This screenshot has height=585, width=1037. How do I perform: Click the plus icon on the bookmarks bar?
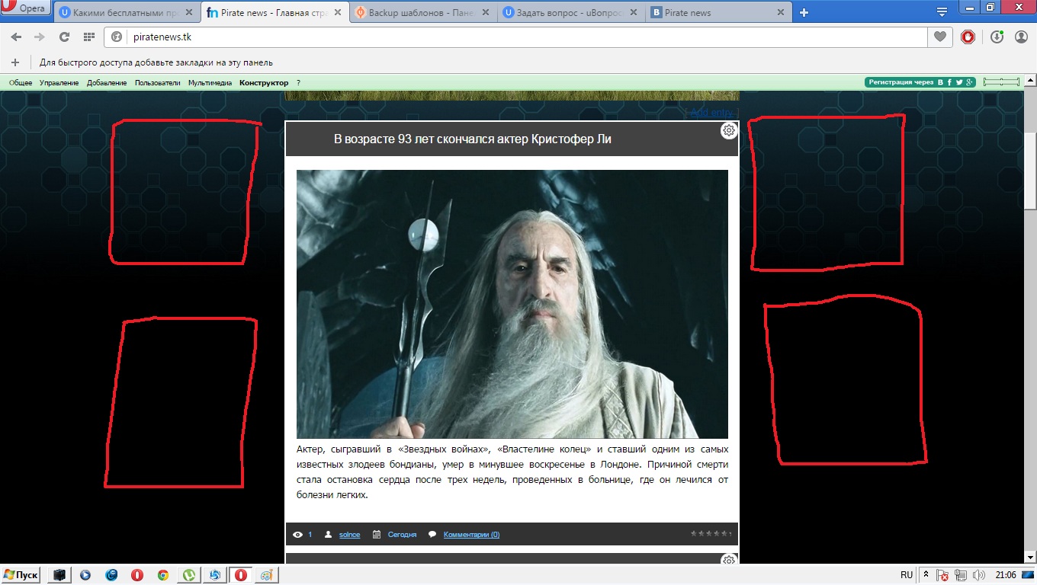(14, 62)
